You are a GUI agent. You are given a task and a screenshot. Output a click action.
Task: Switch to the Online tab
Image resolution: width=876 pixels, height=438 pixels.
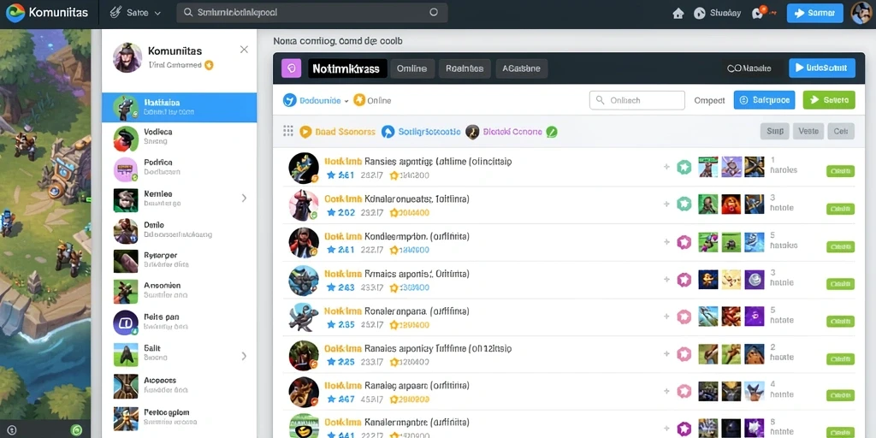coord(411,68)
